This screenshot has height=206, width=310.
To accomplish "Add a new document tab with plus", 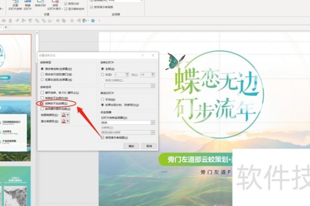I will pyautogui.click(x=6, y=27).
